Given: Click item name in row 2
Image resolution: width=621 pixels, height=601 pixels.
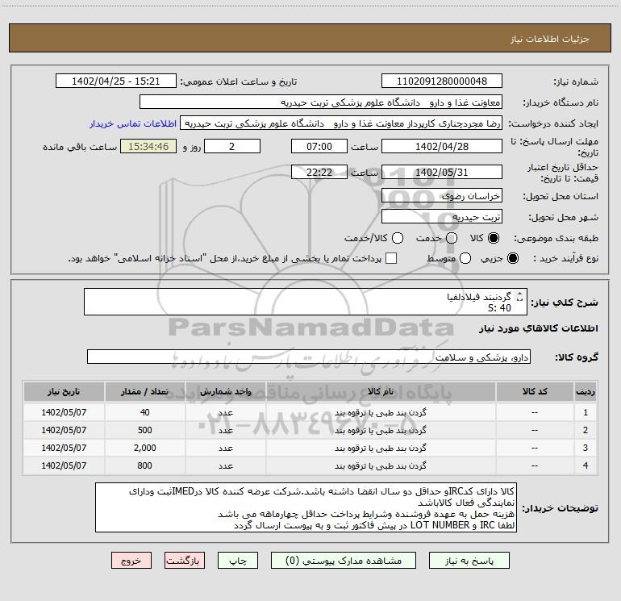Looking at the screenshot, I should [381, 430].
